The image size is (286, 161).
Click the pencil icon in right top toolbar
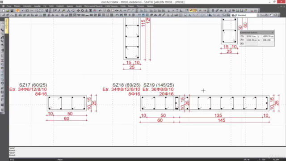[x=217, y=11]
